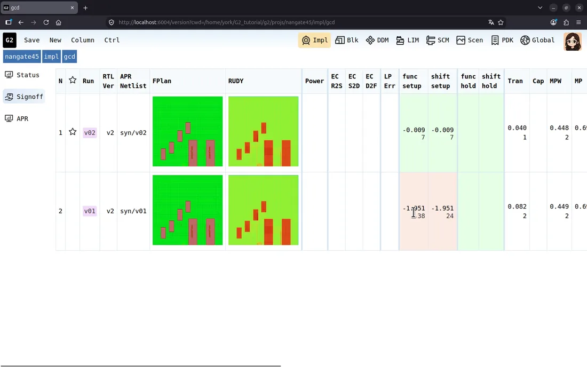
Task: Bookmark this page with the star
Action: [501, 22]
